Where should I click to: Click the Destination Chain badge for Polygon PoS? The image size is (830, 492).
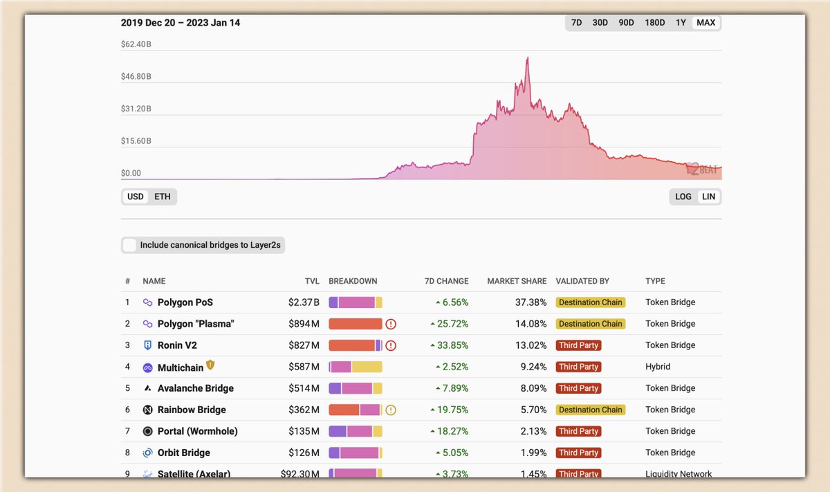click(591, 302)
